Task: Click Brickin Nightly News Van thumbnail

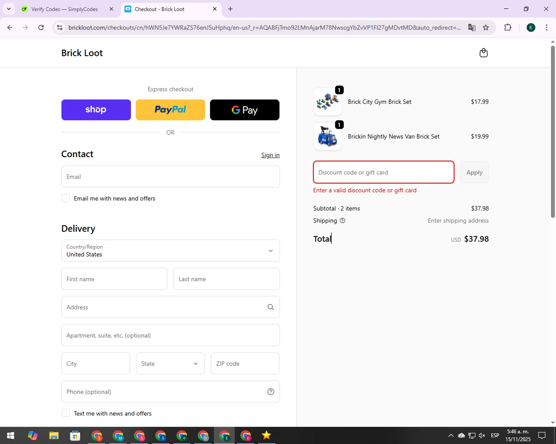Action: pyautogui.click(x=328, y=137)
